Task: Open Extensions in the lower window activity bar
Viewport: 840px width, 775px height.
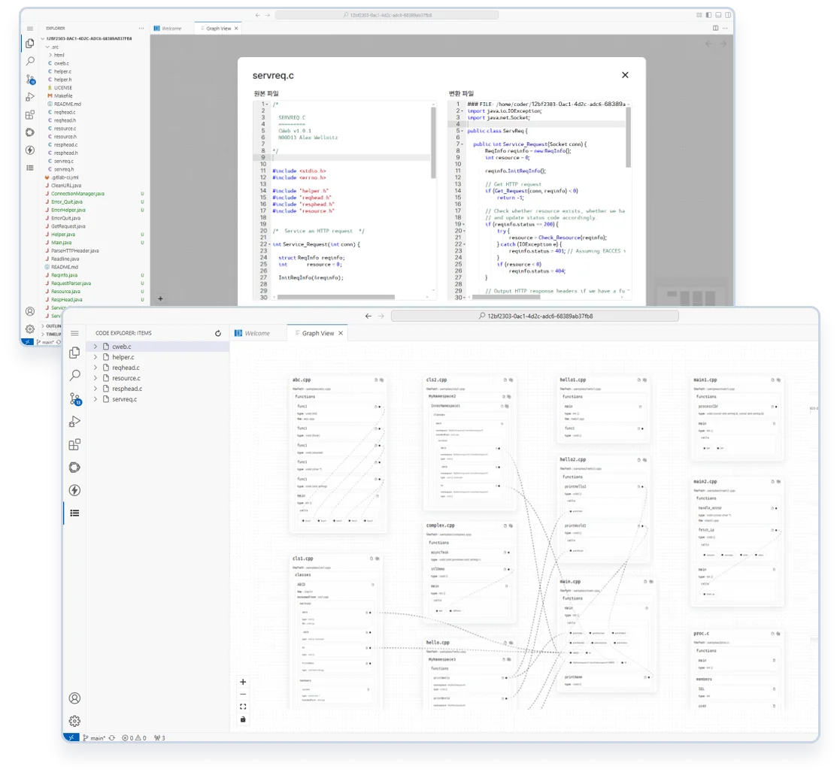Action: coord(74,445)
